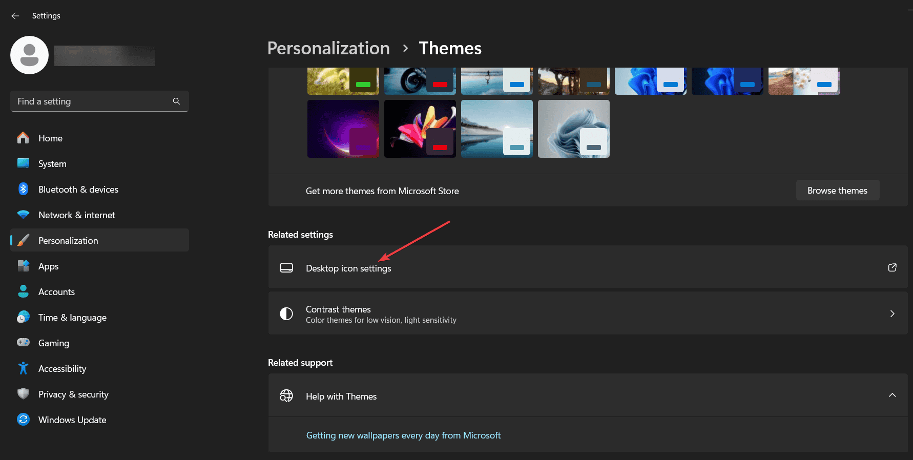Expand Contrast themes chevron arrow
This screenshot has width=913, height=460.
(892, 313)
